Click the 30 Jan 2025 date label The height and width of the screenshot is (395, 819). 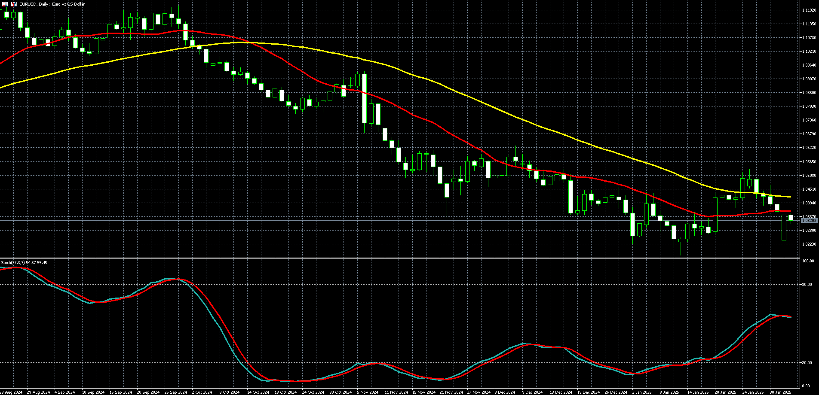pyautogui.click(x=780, y=392)
